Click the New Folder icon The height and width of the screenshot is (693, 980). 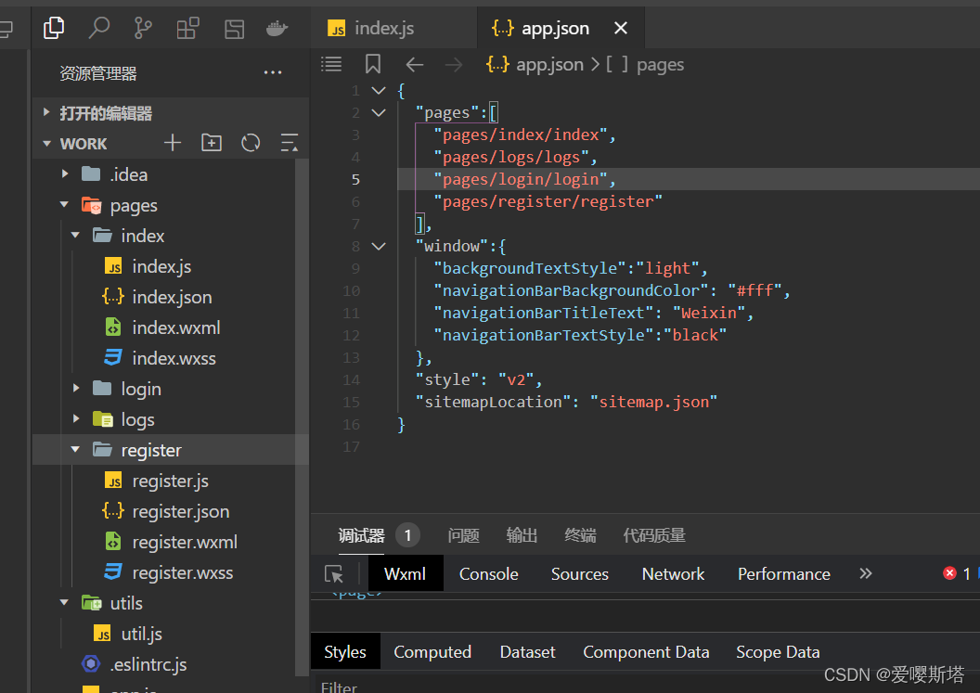click(212, 143)
